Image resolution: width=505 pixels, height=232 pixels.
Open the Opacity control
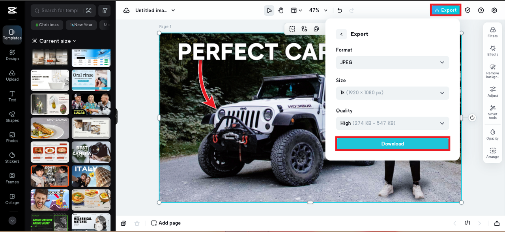coord(492,134)
